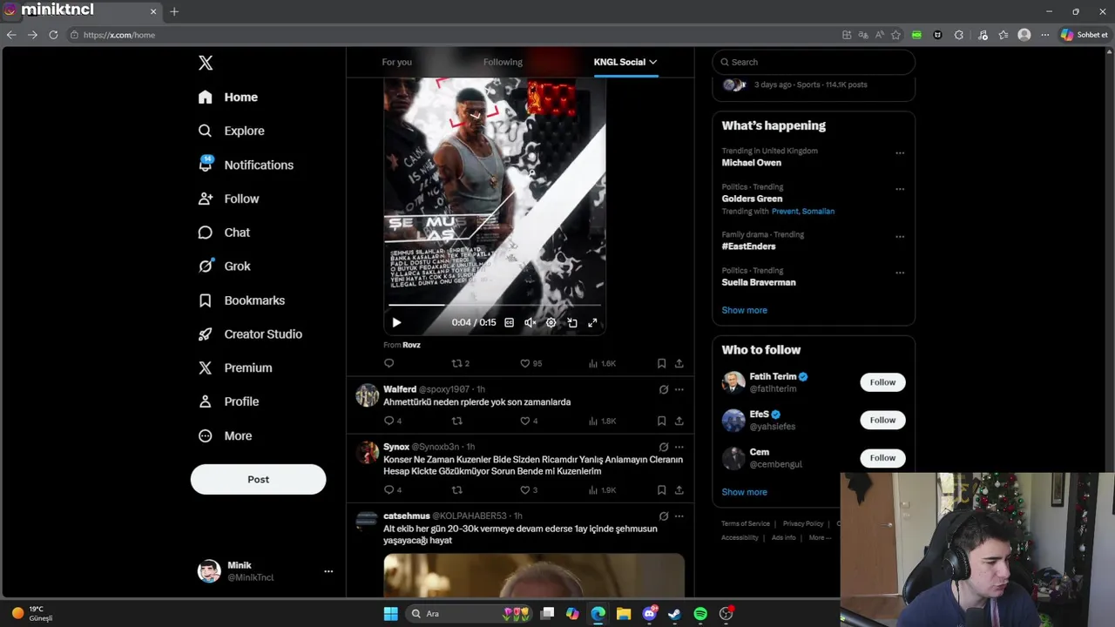Toggle video captions icon
1115x627 pixels.
coord(510,322)
